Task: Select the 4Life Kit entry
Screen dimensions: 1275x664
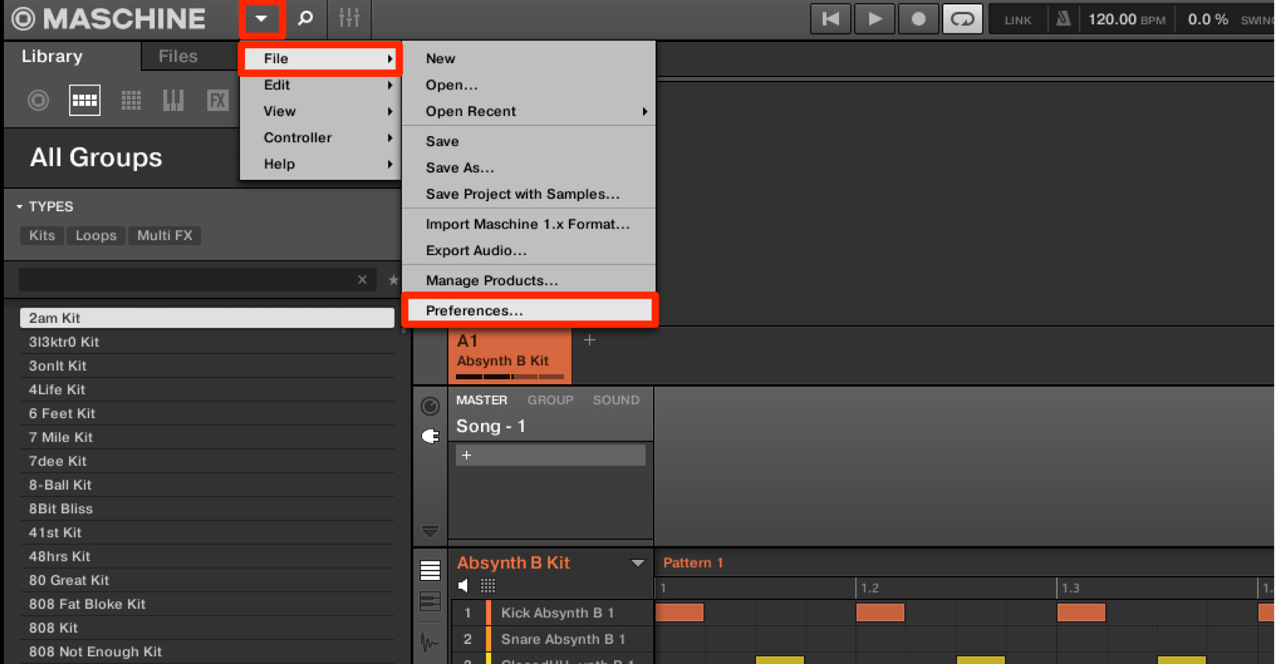Action: (x=207, y=390)
